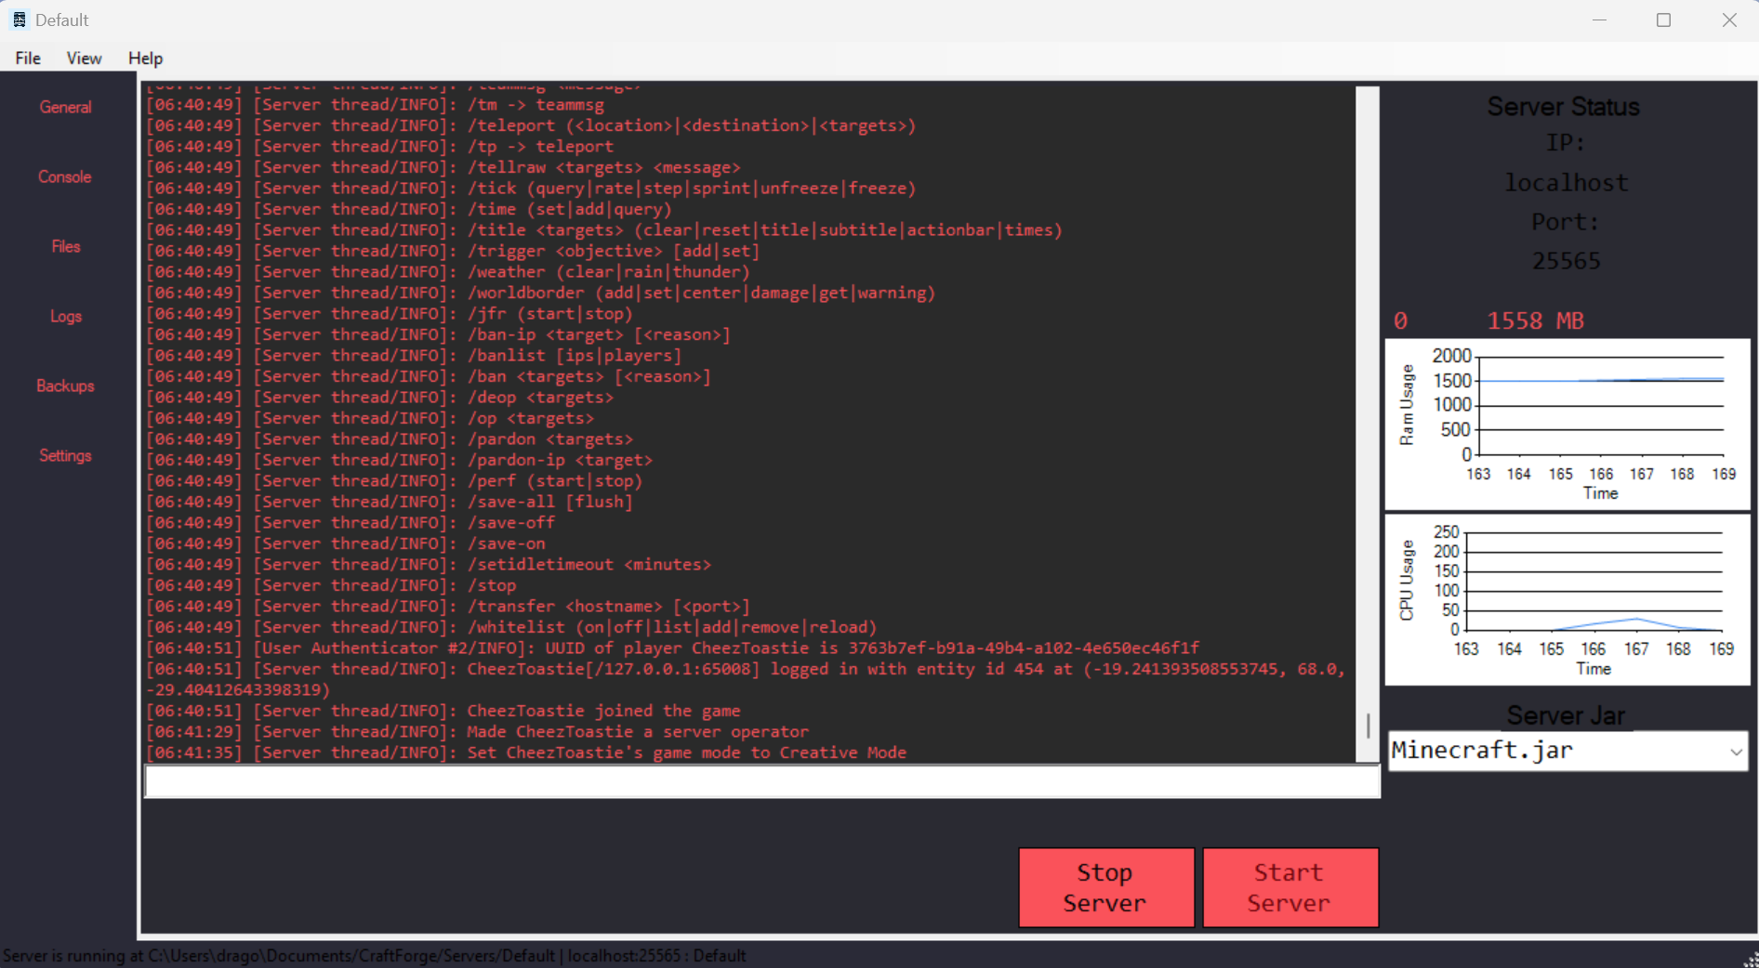
Task: Click the '/worldborder' command log line
Action: pos(541,293)
